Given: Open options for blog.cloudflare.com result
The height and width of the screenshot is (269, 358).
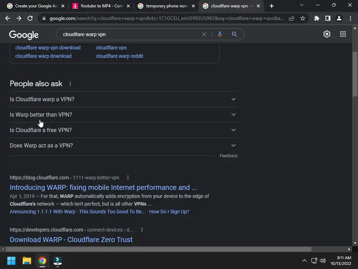Looking at the screenshot, I should point(128,178).
